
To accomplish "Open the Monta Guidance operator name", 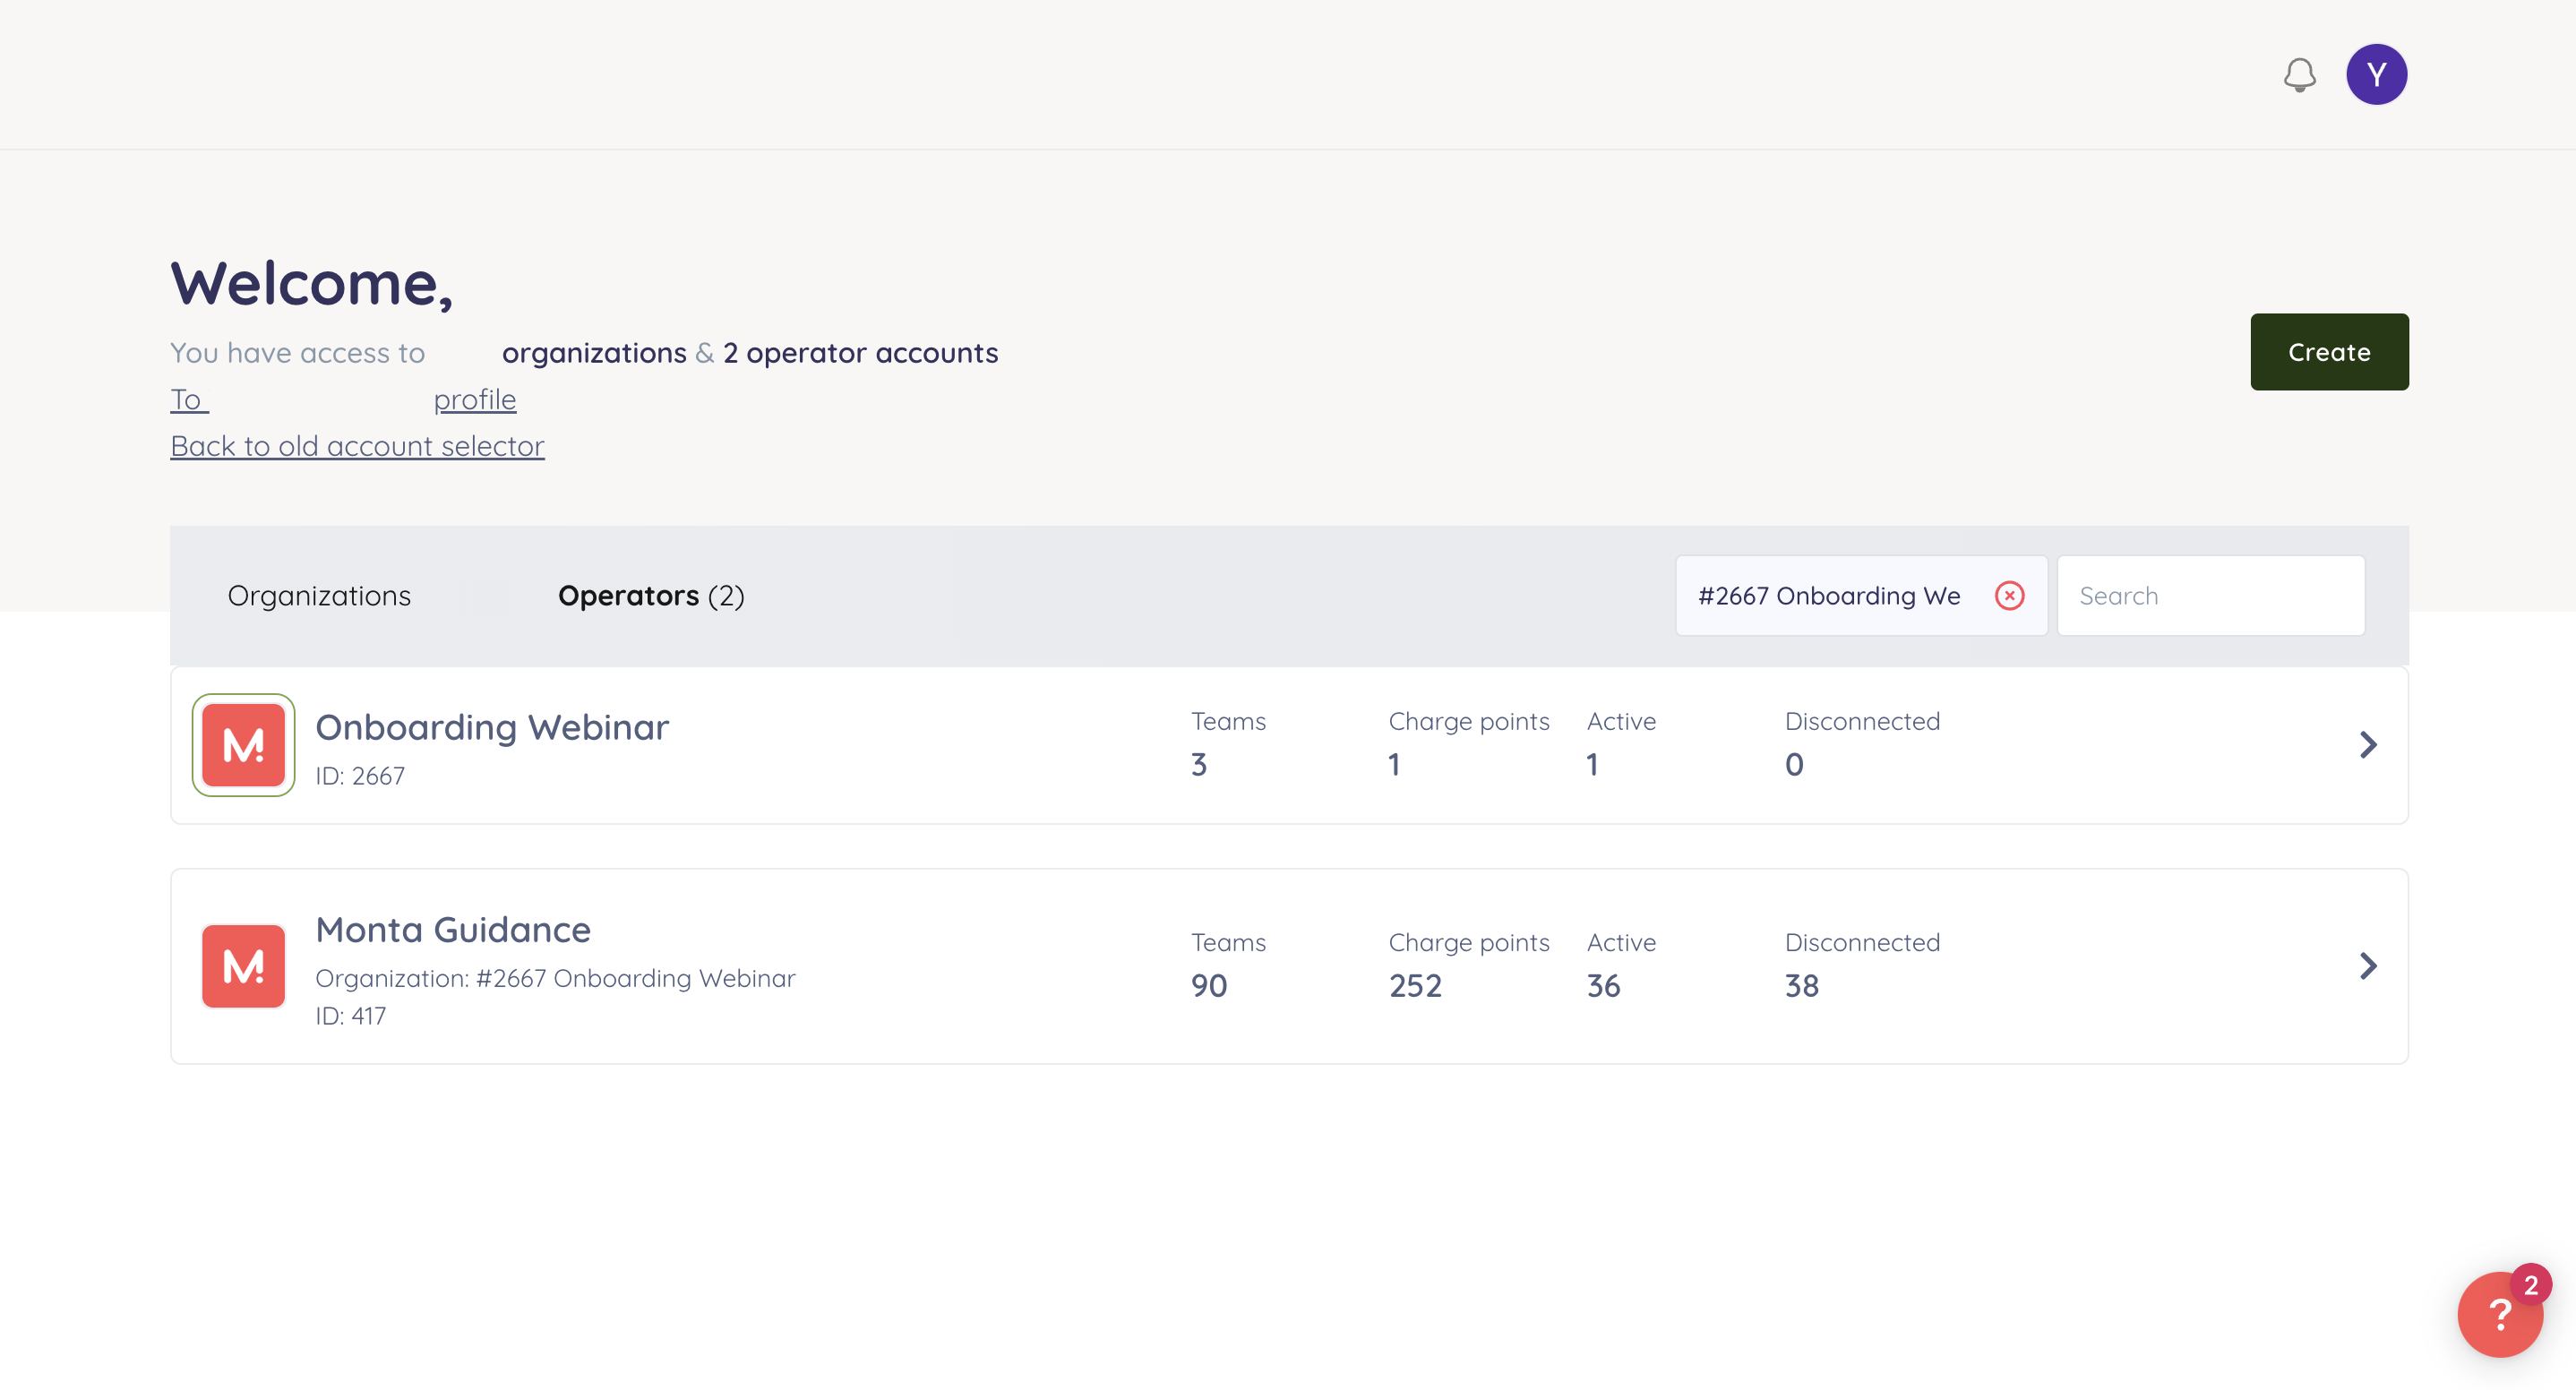I will [x=453, y=930].
